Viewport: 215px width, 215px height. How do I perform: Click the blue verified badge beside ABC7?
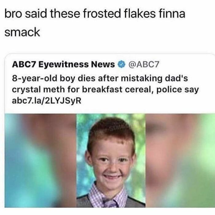click(x=122, y=64)
